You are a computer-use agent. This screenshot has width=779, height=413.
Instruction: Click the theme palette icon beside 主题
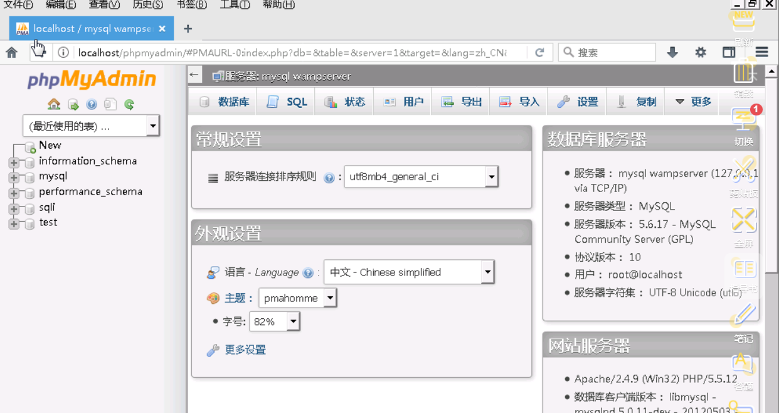coord(213,298)
